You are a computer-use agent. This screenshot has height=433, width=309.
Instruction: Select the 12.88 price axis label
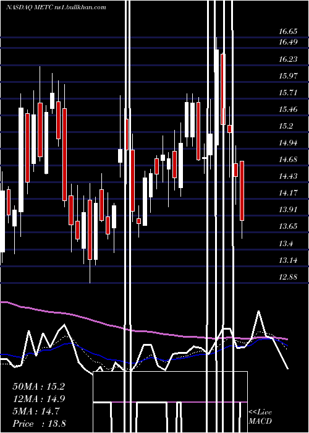(x=288, y=277)
